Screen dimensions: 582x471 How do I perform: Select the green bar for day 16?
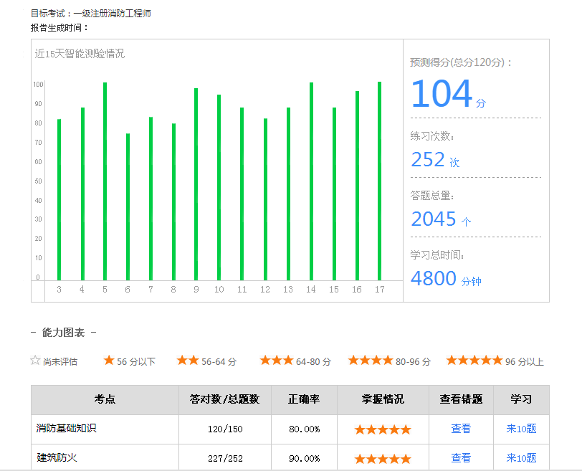pyautogui.click(x=358, y=186)
